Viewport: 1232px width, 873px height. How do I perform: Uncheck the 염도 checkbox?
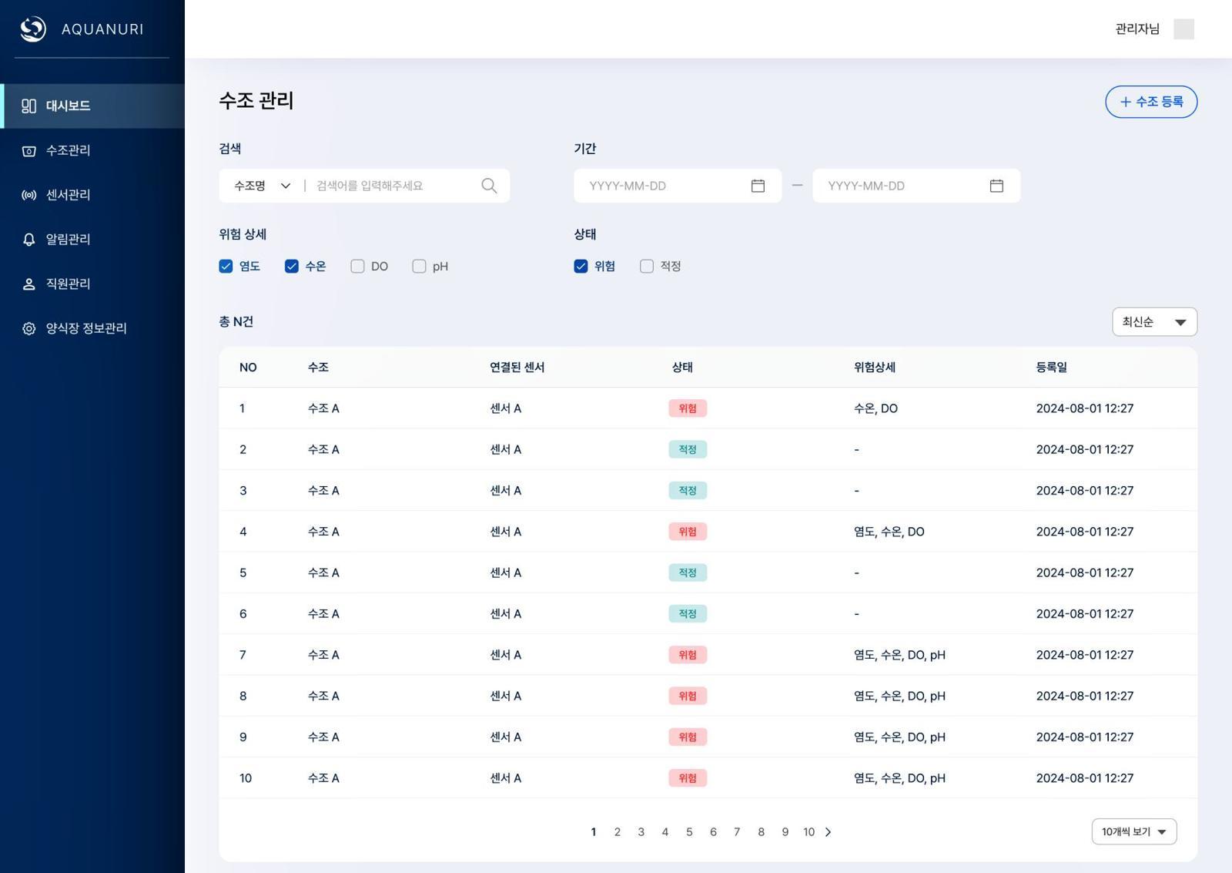tap(226, 267)
